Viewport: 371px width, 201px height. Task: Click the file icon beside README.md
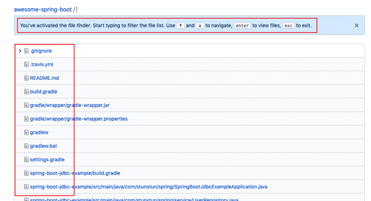pyautogui.click(x=26, y=78)
